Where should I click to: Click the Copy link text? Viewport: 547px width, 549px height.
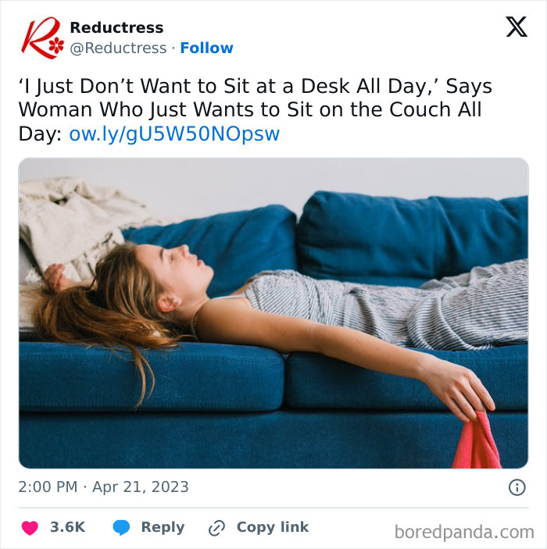pos(273,527)
